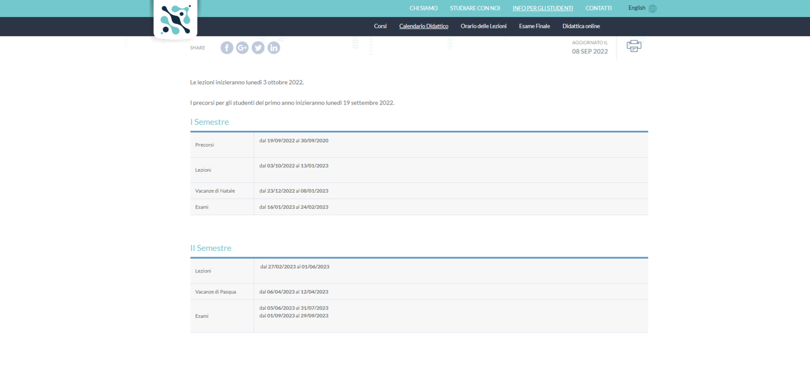Open the Chi Siamo menu

point(423,8)
